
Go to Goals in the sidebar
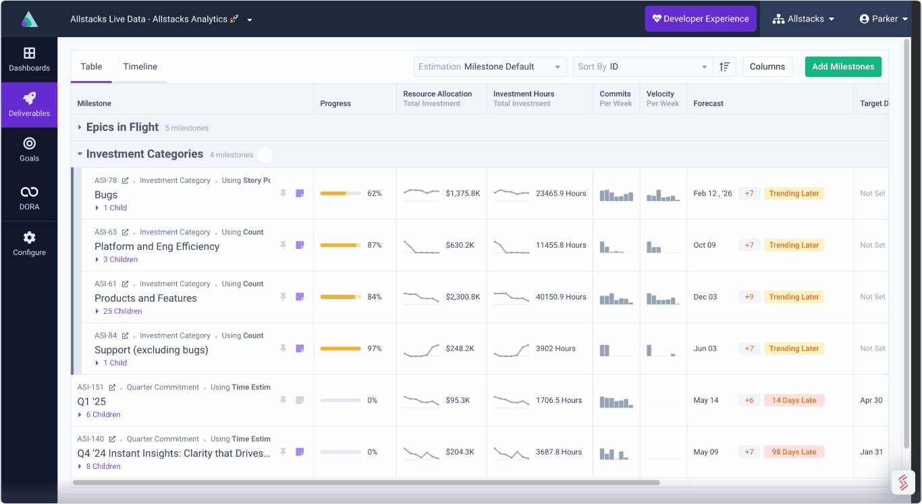pyautogui.click(x=29, y=149)
